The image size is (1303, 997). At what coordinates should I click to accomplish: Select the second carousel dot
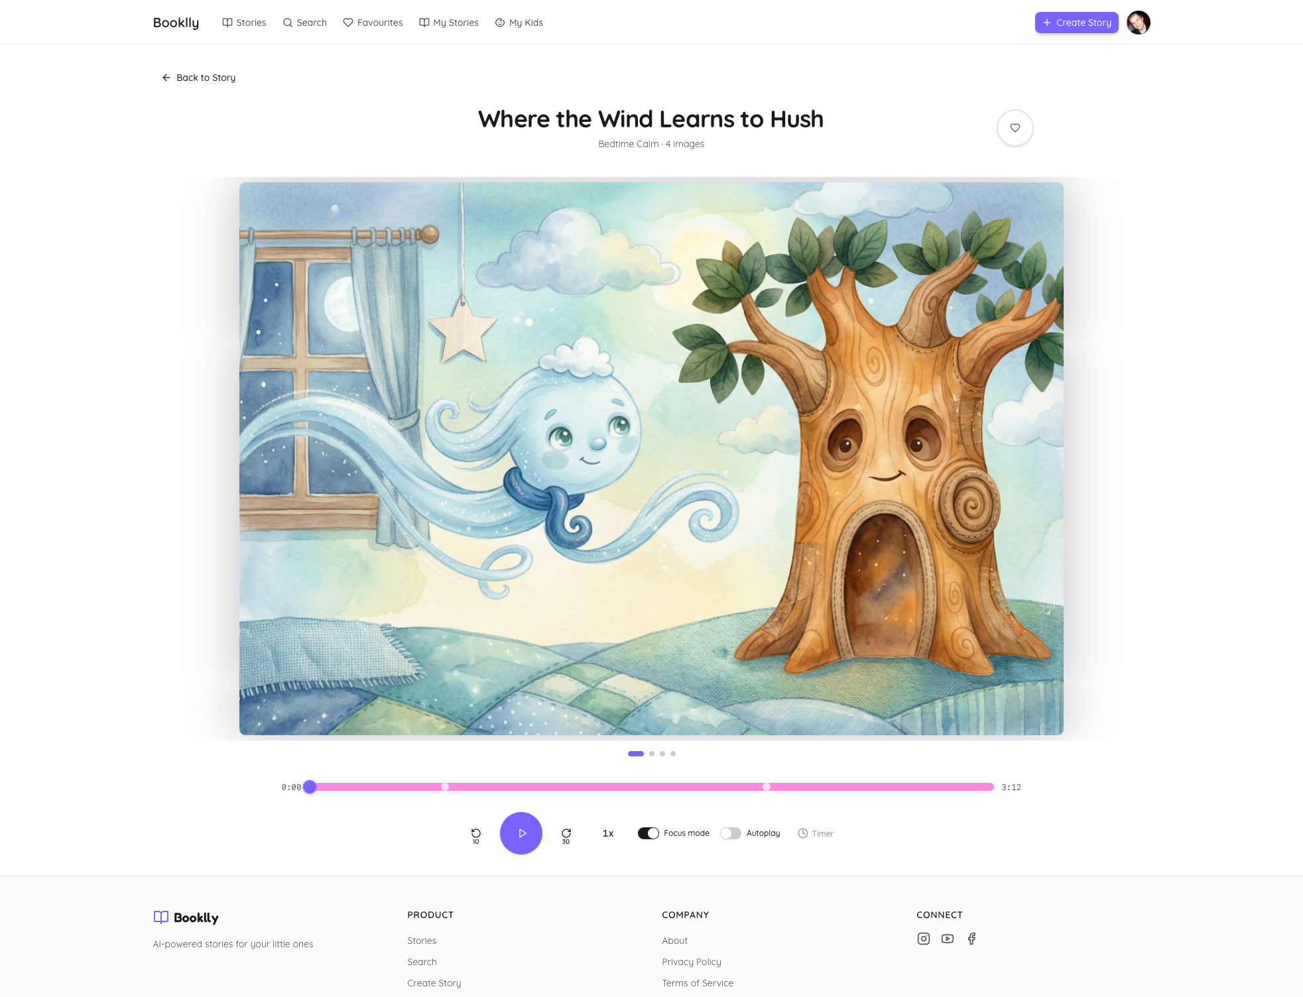(651, 753)
